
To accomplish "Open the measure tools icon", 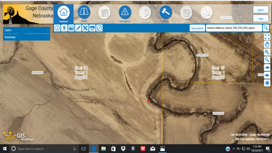I will pyautogui.click(x=85, y=28).
